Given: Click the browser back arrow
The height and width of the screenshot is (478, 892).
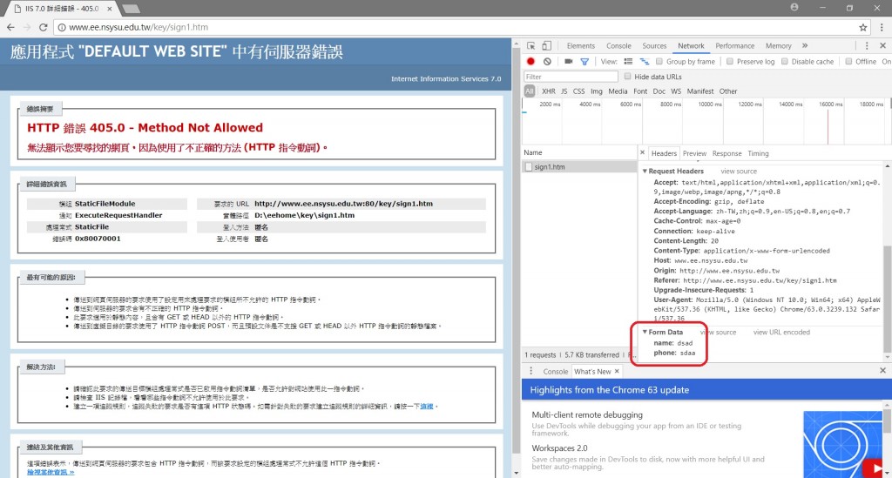Looking at the screenshot, I should 10,27.
